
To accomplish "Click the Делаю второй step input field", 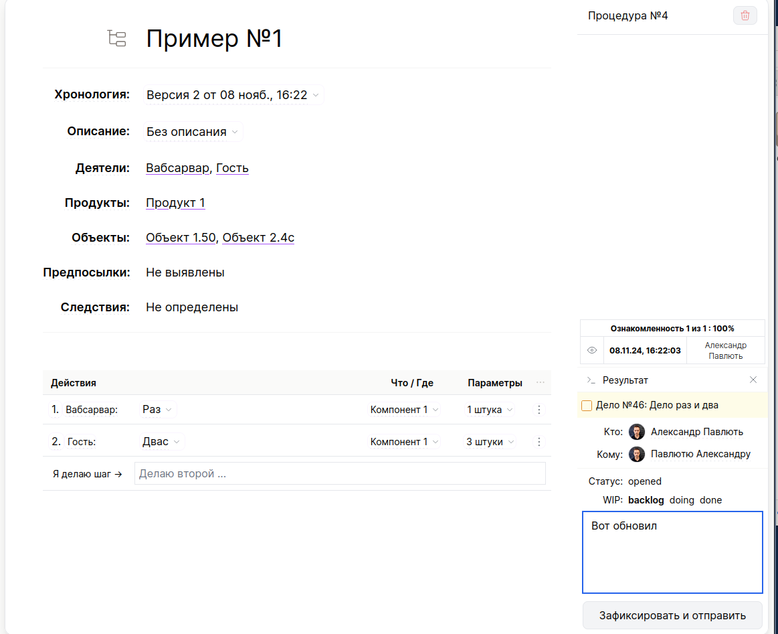I will (x=340, y=474).
